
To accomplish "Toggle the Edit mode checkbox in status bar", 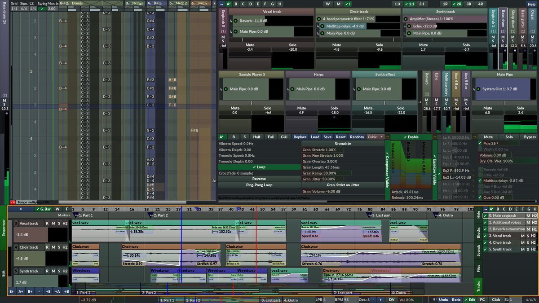I will coord(470,299).
